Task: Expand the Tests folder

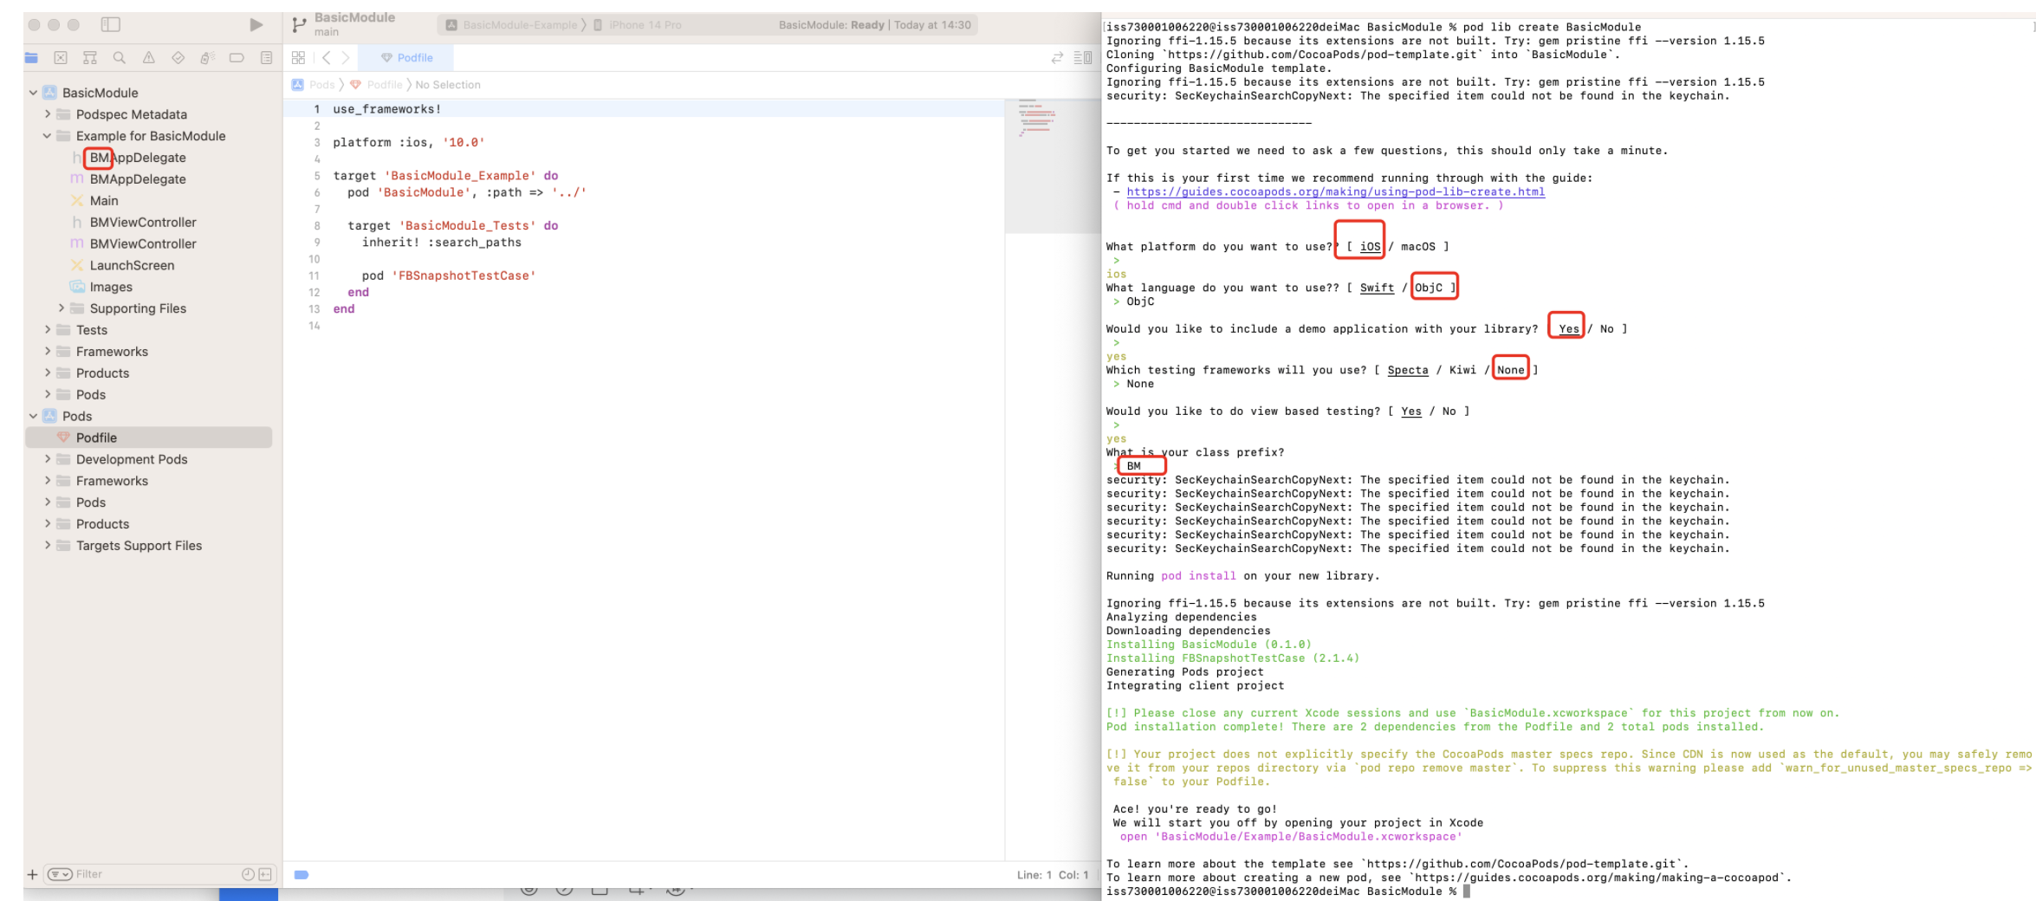Action: [x=48, y=330]
